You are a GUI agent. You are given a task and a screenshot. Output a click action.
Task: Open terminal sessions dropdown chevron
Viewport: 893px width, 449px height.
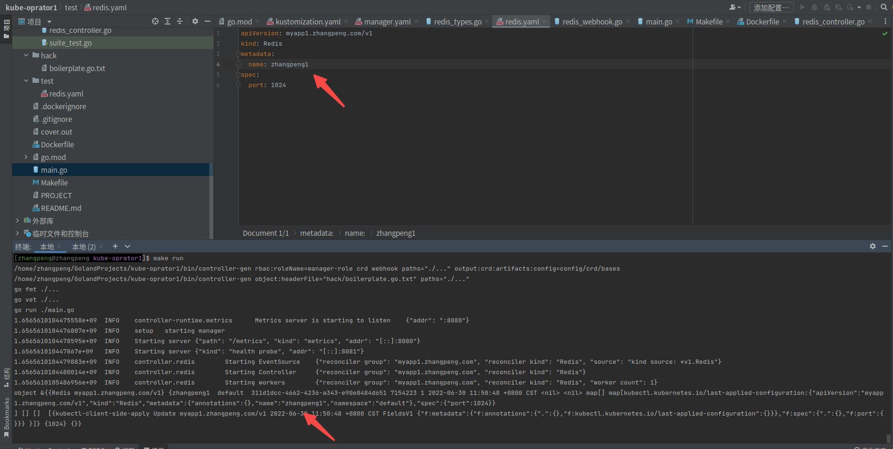coord(128,246)
